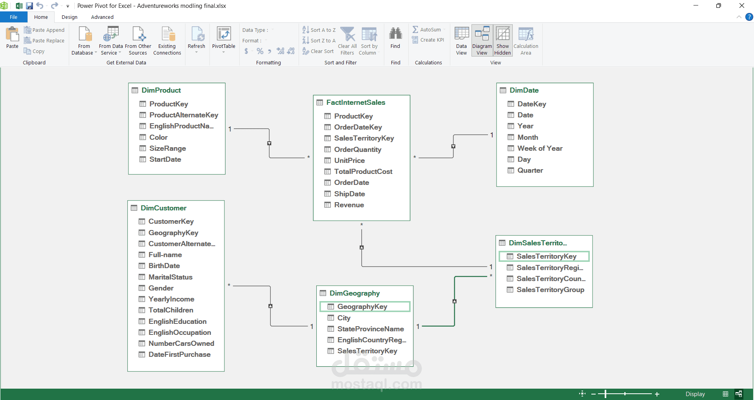The height and width of the screenshot is (400, 754).
Task: Open the Calculation Area
Action: [526, 40]
